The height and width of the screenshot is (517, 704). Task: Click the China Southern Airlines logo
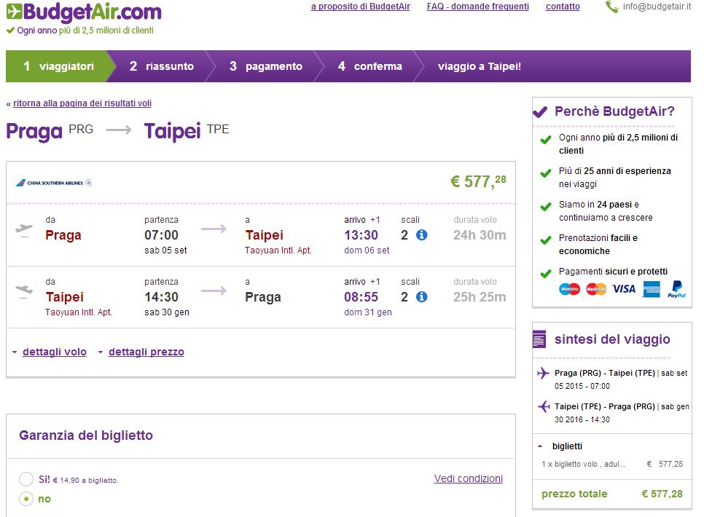point(54,183)
